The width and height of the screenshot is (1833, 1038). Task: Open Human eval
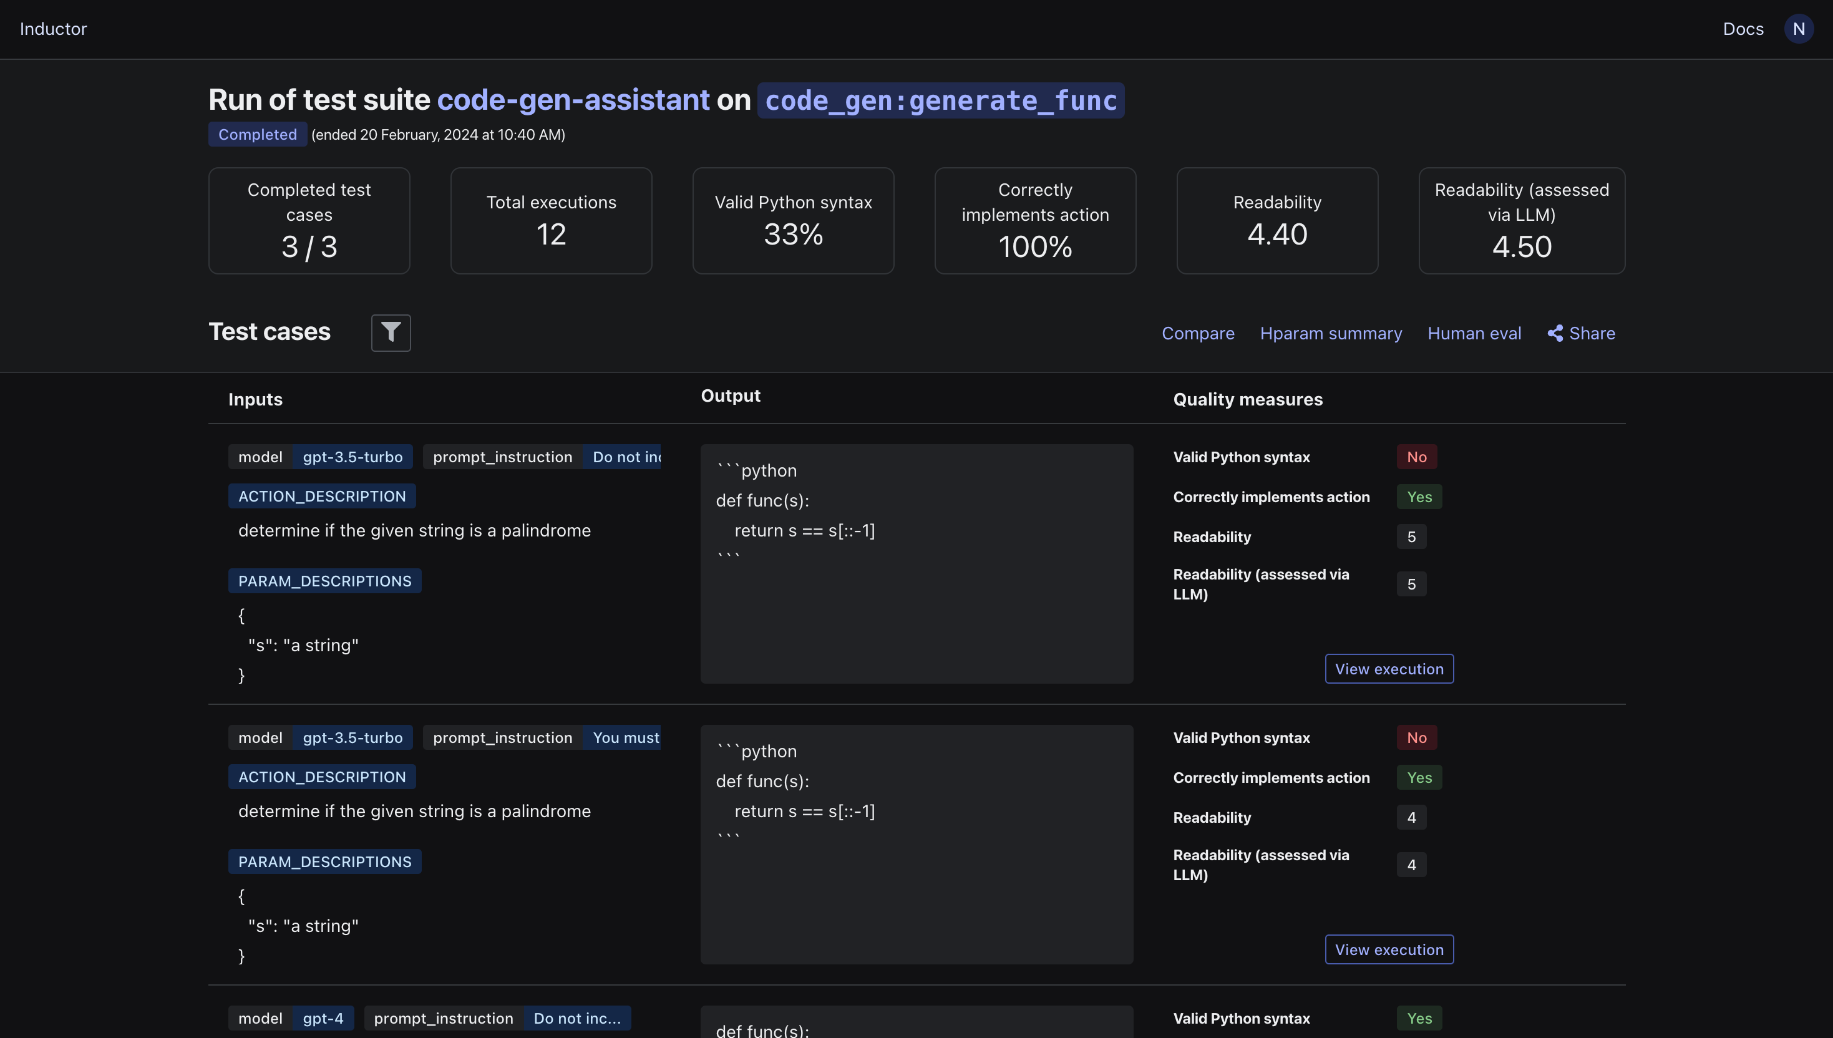1474,334
